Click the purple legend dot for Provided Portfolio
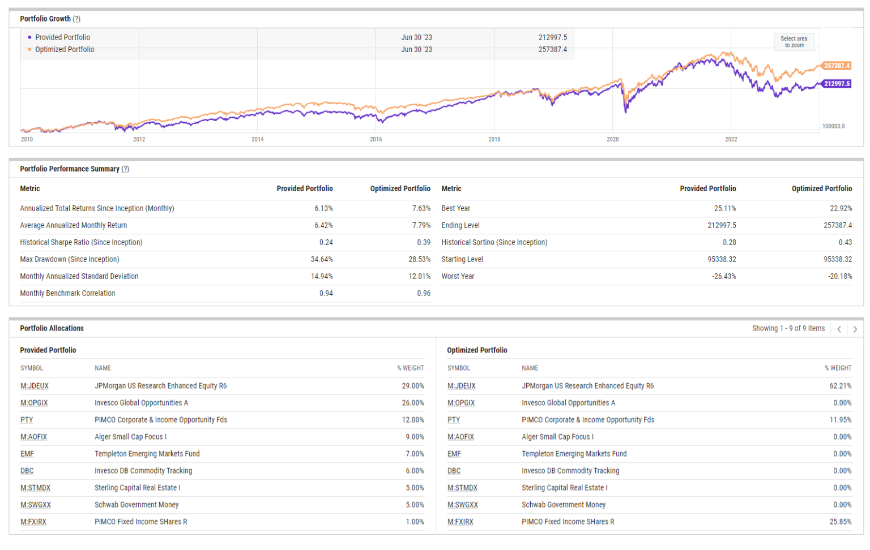Viewport: 870px width, 550px height. (28, 37)
